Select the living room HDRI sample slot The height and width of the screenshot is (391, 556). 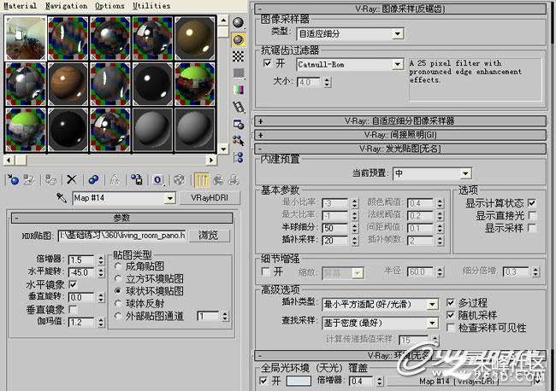[x=26, y=38]
